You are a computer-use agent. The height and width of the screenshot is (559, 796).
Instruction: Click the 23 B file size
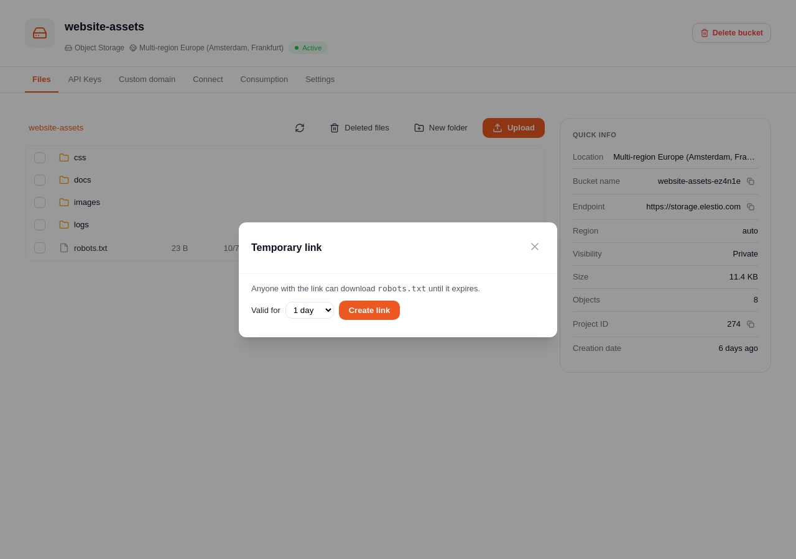(x=180, y=248)
